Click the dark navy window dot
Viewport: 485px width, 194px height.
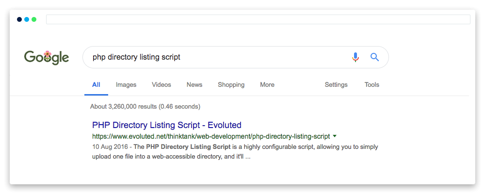19,19
